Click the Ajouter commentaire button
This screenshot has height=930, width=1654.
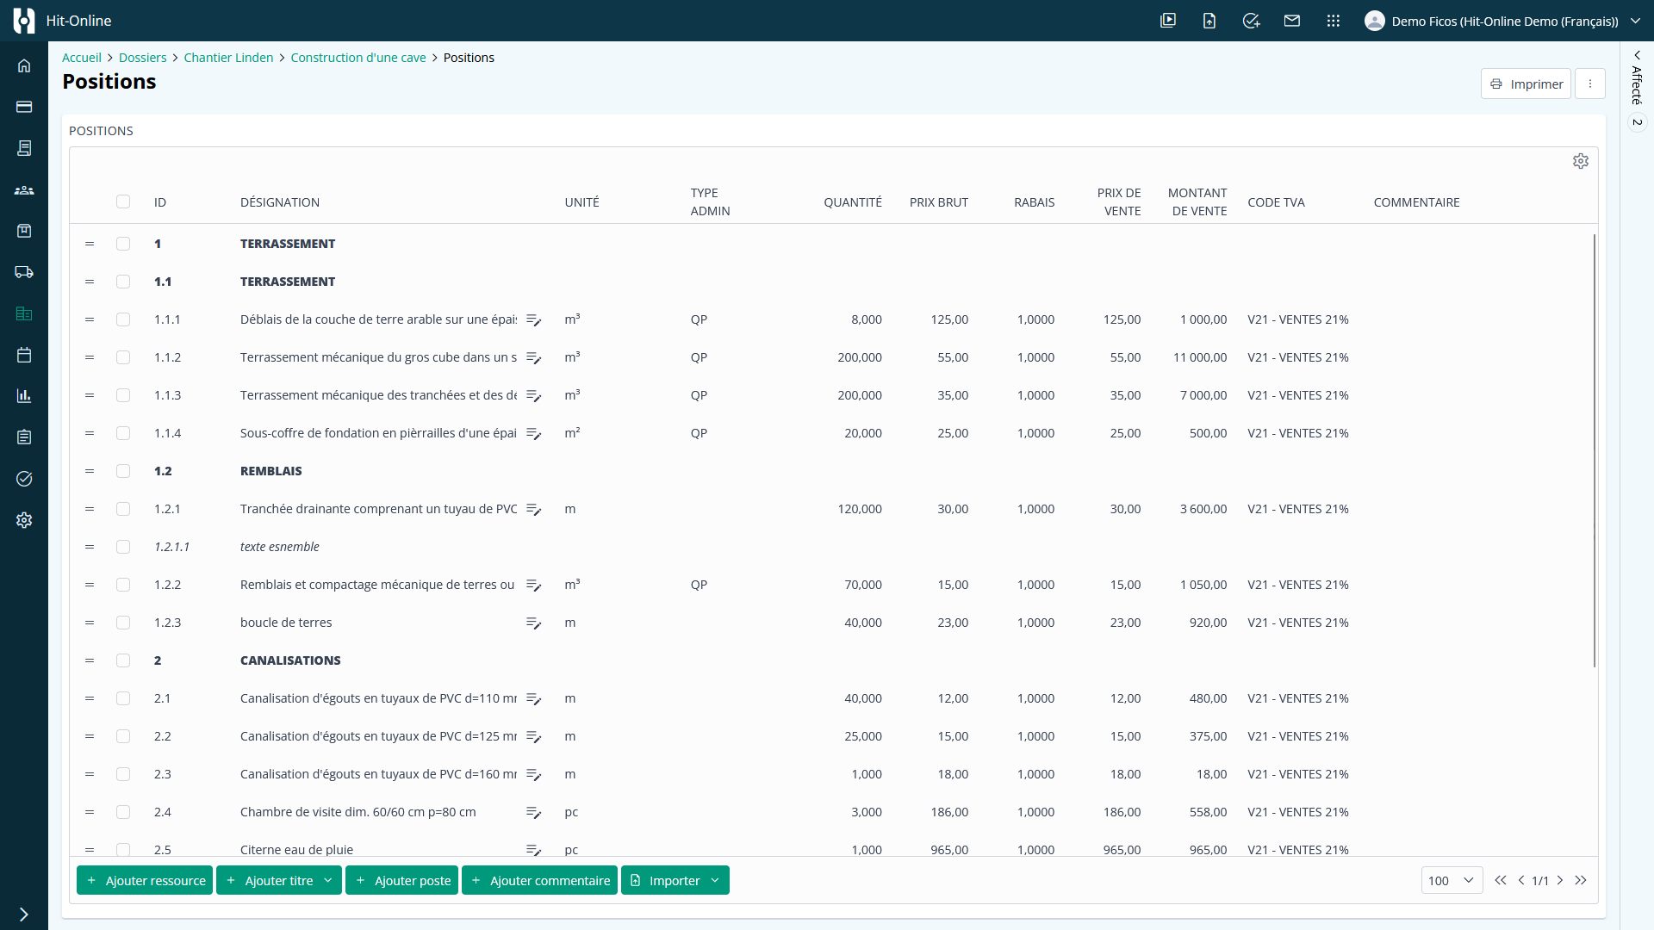(539, 880)
